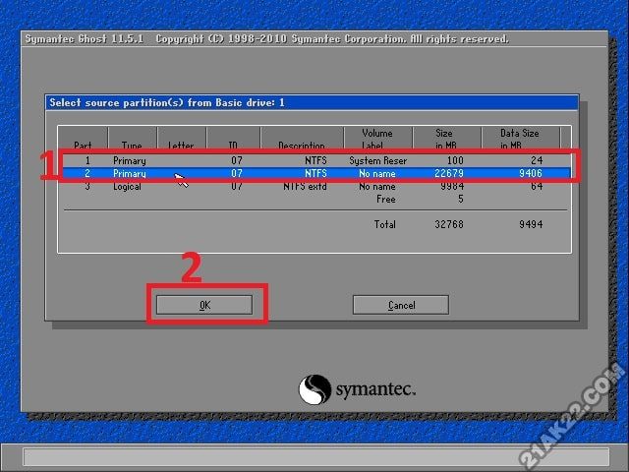The width and height of the screenshot is (629, 472).
Task: Select partition 3 Logical row
Action: pyautogui.click(x=316, y=186)
